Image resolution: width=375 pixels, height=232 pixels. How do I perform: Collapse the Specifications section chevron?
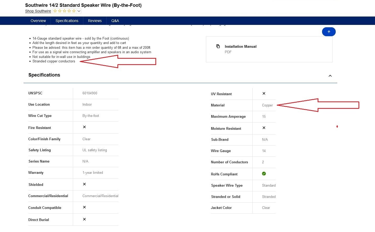[330, 76]
